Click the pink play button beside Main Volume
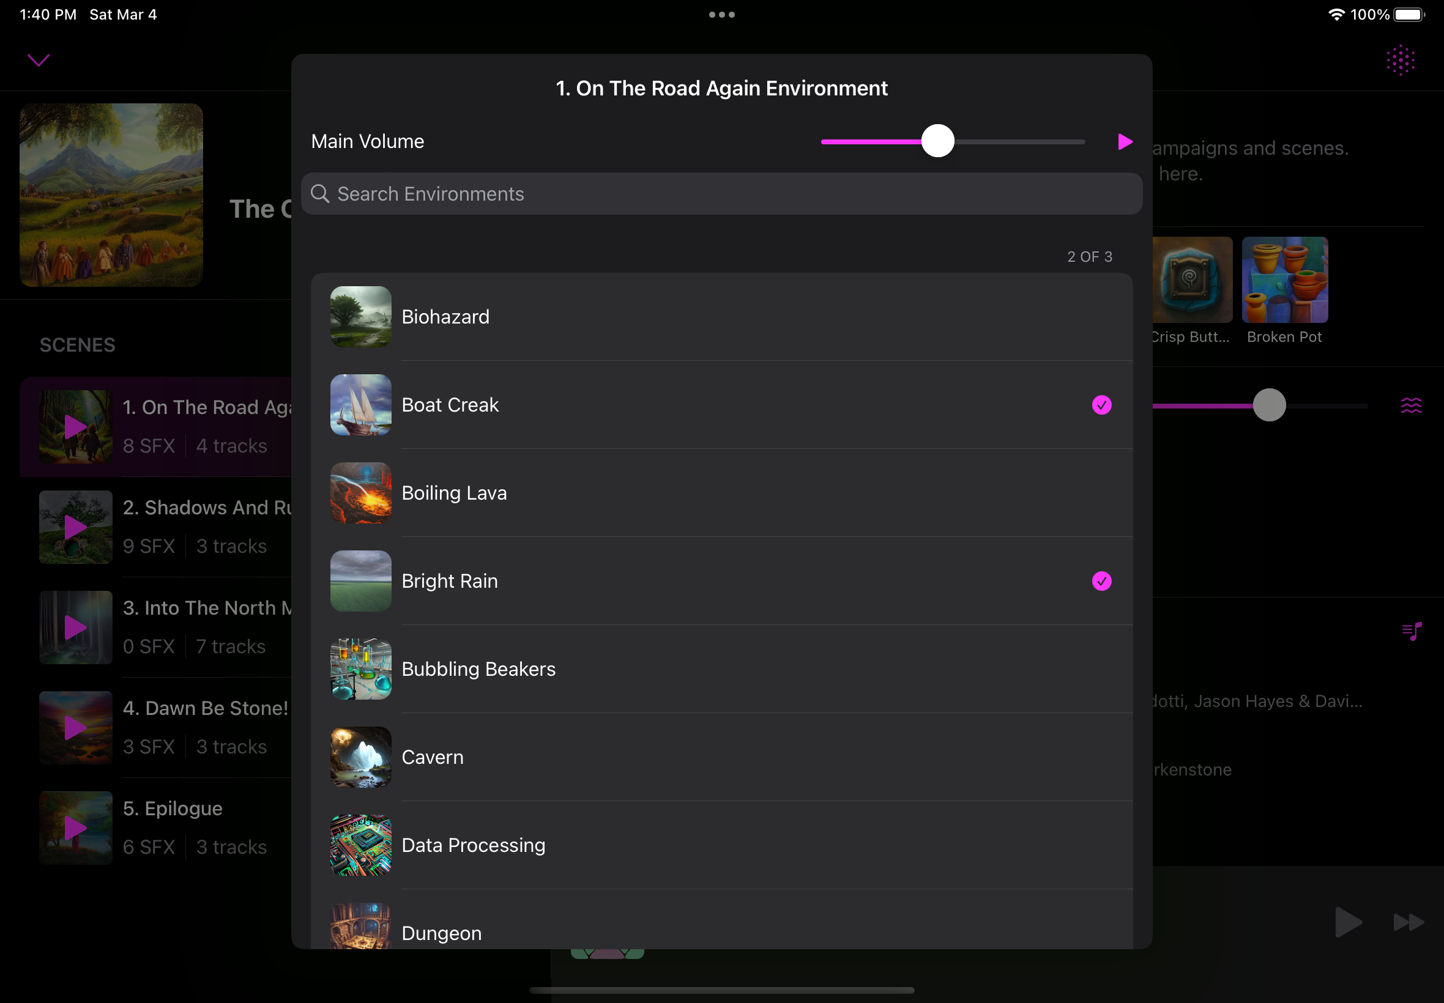The height and width of the screenshot is (1003, 1444). [1125, 142]
